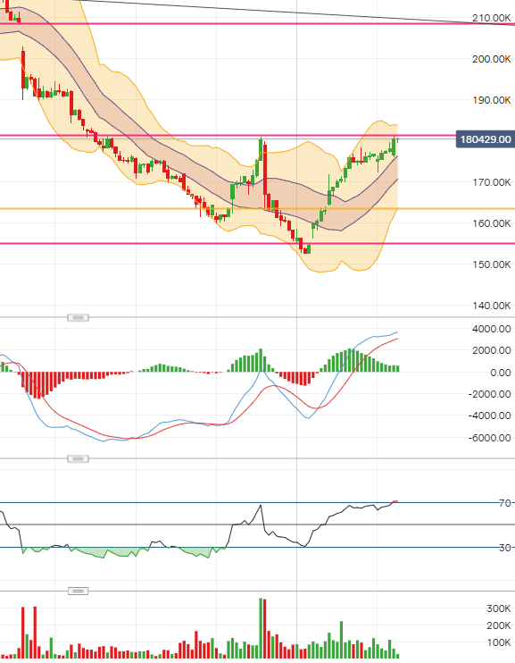Grab the pane handle between MACD and RSI

click(79, 458)
